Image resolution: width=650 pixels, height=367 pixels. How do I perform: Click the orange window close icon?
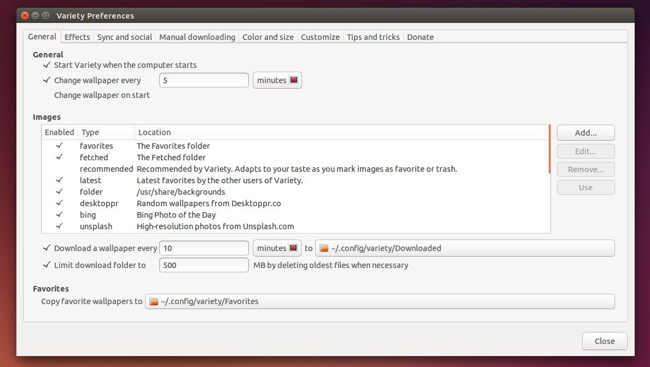25,15
